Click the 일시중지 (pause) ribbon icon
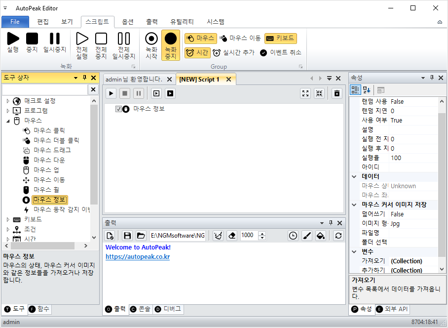Image resolution: width=448 pixels, height=328 pixels. tap(55, 42)
